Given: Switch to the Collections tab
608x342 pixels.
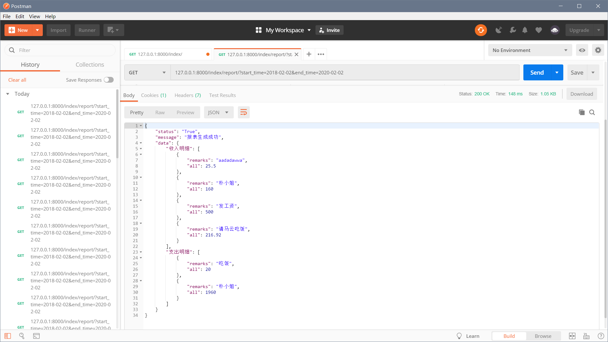Looking at the screenshot, I should point(90,65).
